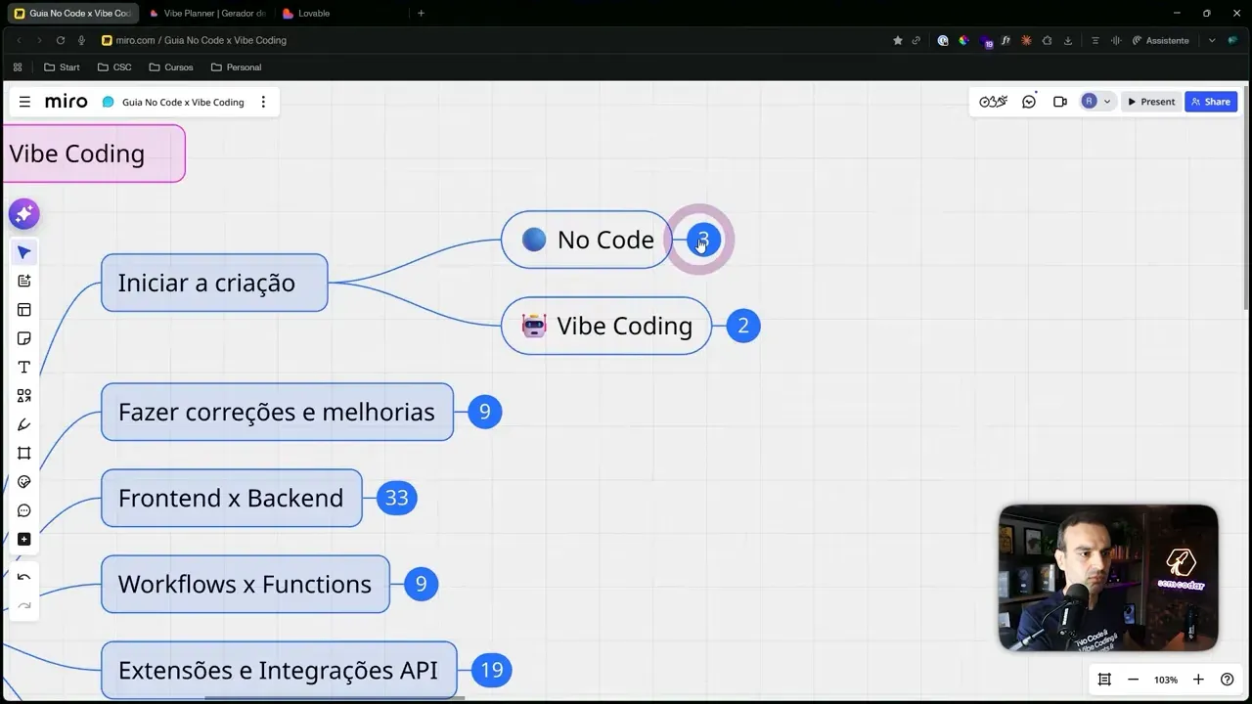Undo the last board action
This screenshot has width=1252, height=704.
coord(23,576)
